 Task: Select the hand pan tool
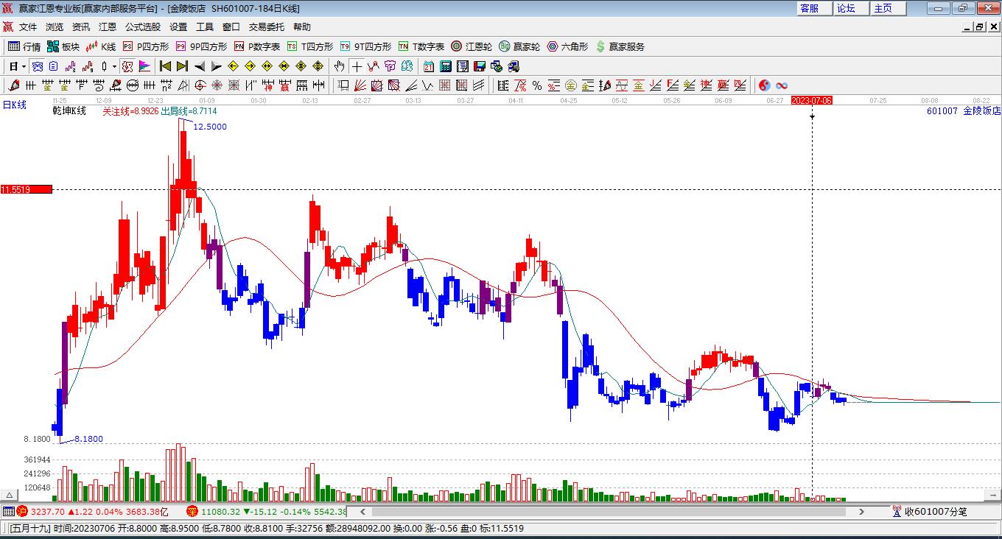(339, 66)
